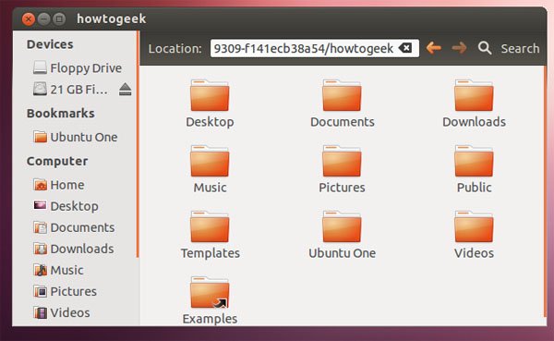Open Ubuntu One bookmark in sidebar
This screenshot has width=554, height=341.
[75, 137]
